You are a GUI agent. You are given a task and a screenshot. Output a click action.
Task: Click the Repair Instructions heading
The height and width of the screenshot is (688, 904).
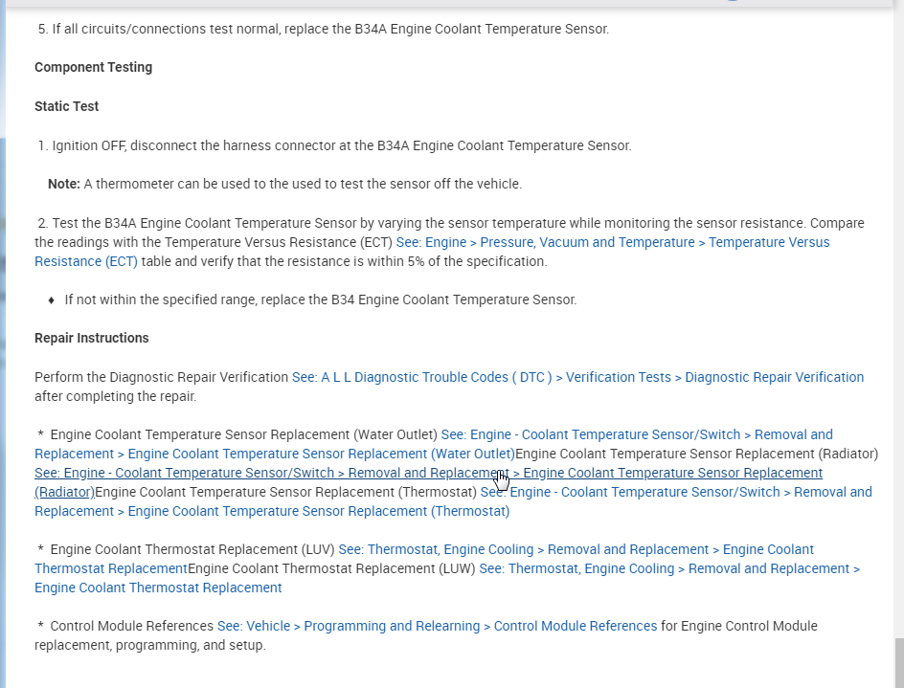click(x=91, y=338)
